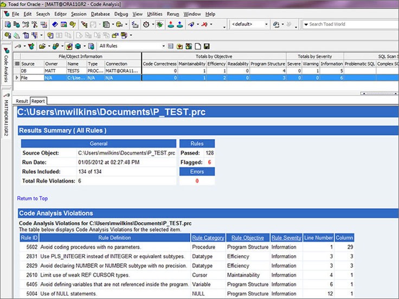The height and width of the screenshot is (299, 399).
Task: Click the Toad icon beside File menu
Action: tap(7, 14)
